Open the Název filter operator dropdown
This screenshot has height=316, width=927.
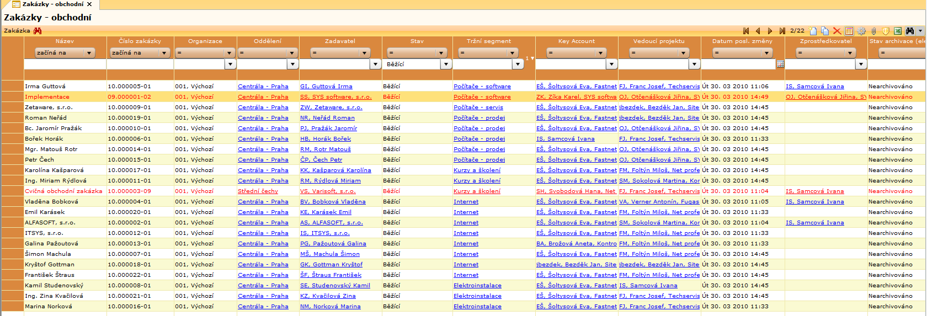click(89, 53)
